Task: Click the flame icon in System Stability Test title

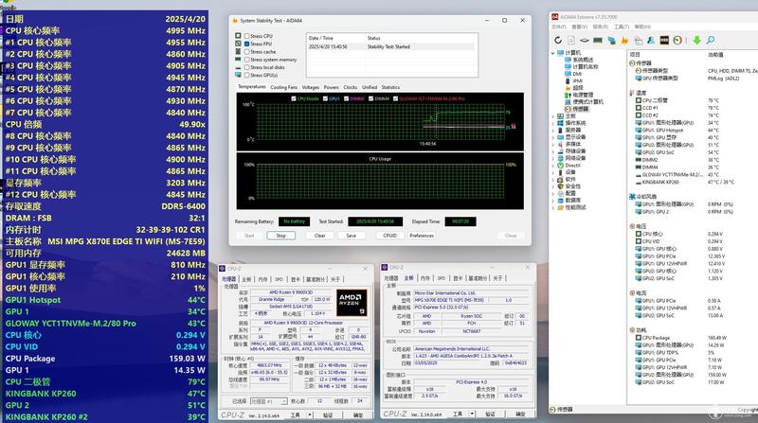Action: [x=235, y=21]
